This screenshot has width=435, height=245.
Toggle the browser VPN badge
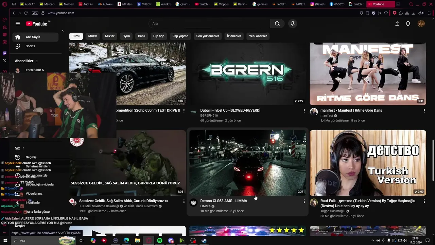click(x=35, y=13)
